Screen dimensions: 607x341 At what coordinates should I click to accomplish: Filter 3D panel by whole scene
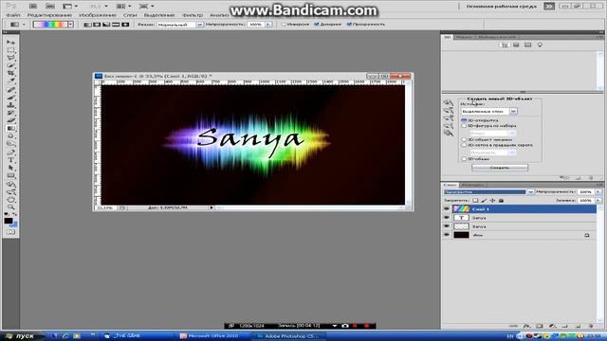pos(505,45)
